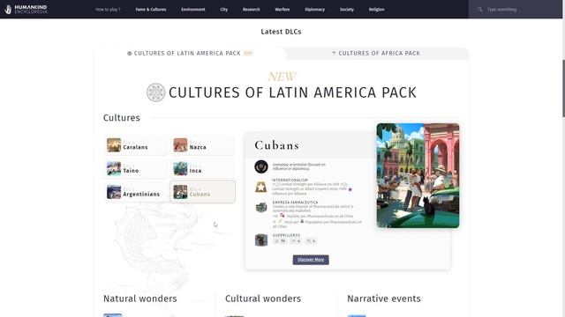The height and width of the screenshot is (317, 565).
Task: Click the Guerrilleros unit icon
Action: pos(261,240)
